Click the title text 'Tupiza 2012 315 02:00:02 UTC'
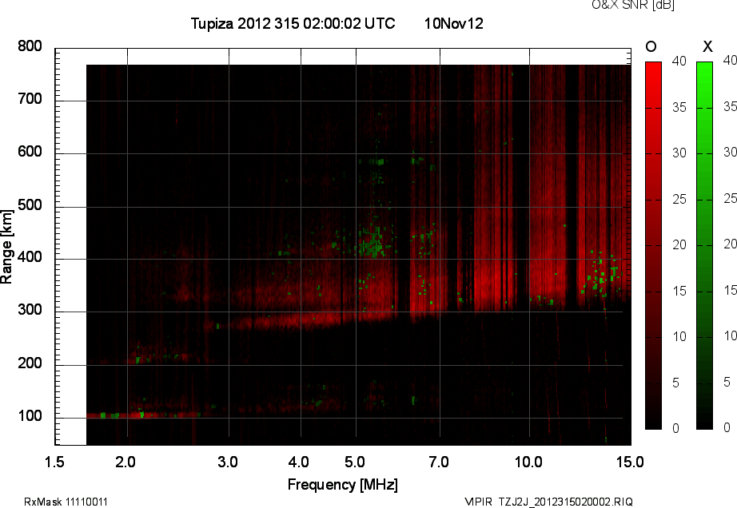737x508 pixels. [x=293, y=23]
